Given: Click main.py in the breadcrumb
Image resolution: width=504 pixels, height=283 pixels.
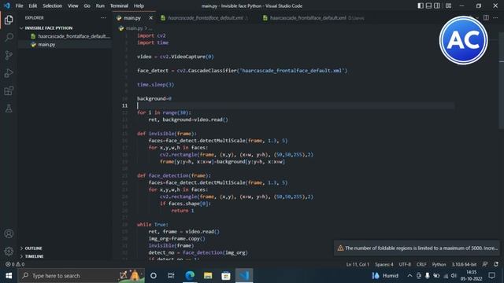Looking at the screenshot, I should pyautogui.click(x=134, y=28).
